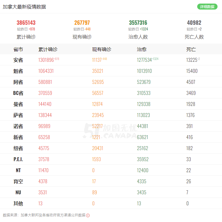Click 安省 active value 11137
Viewport: 222px width, 222px height.
97,60
